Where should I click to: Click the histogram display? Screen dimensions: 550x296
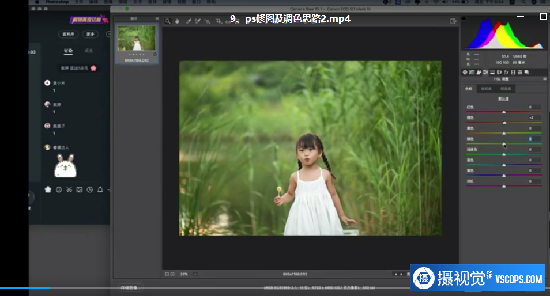[x=504, y=33]
